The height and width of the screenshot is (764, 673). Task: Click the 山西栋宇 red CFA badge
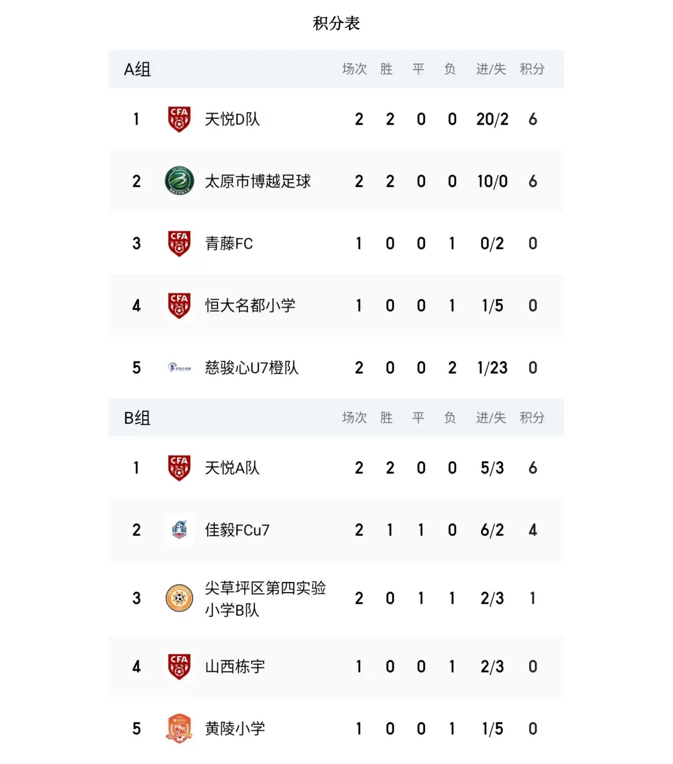click(179, 667)
